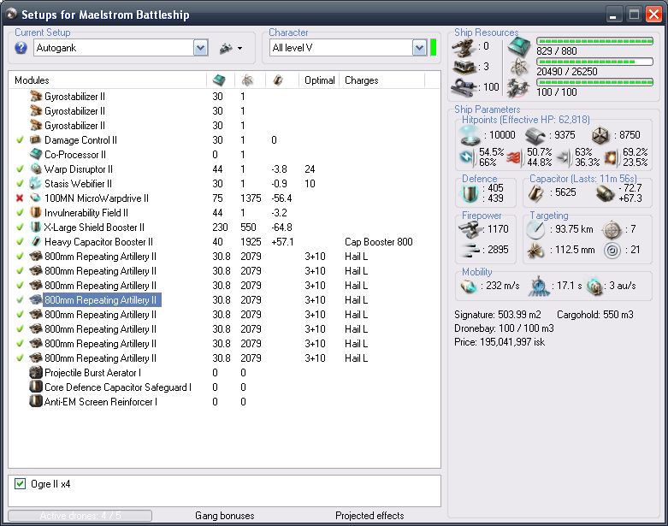Click the Invulnerability Field II module icon
The height and width of the screenshot is (526, 668).
coord(35,213)
